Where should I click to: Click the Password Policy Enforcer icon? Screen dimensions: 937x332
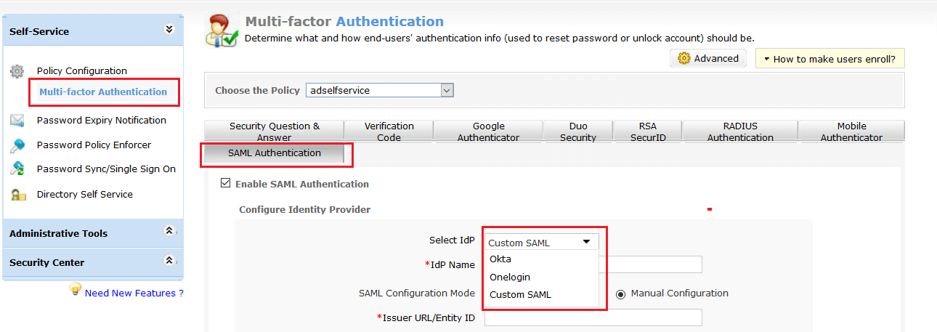point(17,145)
